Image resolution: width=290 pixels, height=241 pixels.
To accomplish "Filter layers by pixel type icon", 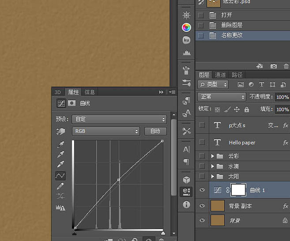I will click(x=241, y=84).
